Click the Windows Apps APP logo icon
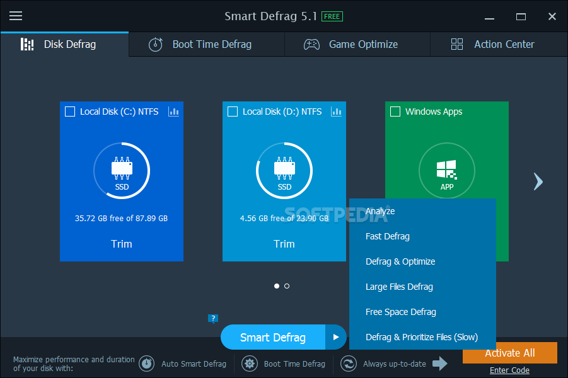The width and height of the screenshot is (568, 378). 447,170
